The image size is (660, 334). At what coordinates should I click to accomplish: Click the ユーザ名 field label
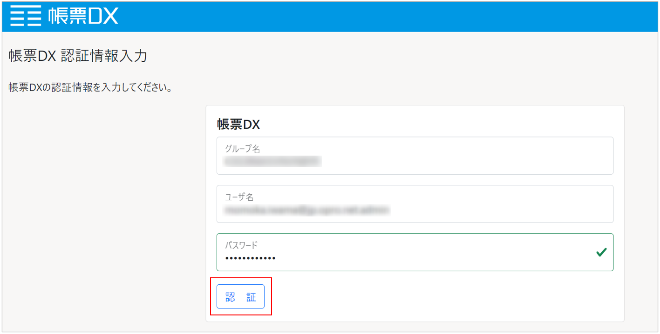(239, 197)
